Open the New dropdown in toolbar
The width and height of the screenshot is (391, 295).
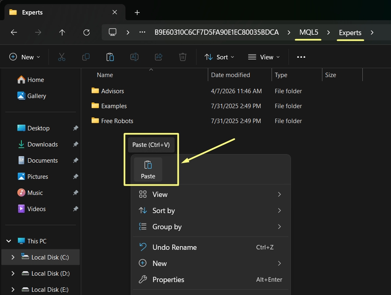pyautogui.click(x=25, y=57)
